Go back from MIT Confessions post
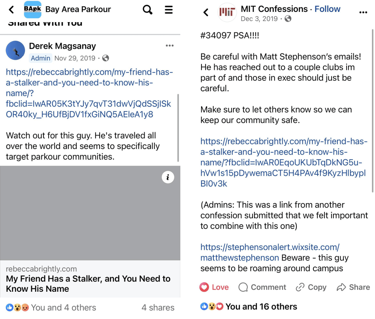 (x=206, y=12)
